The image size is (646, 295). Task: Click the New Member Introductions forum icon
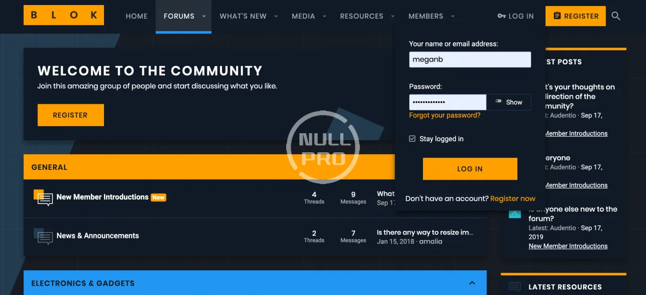click(43, 198)
